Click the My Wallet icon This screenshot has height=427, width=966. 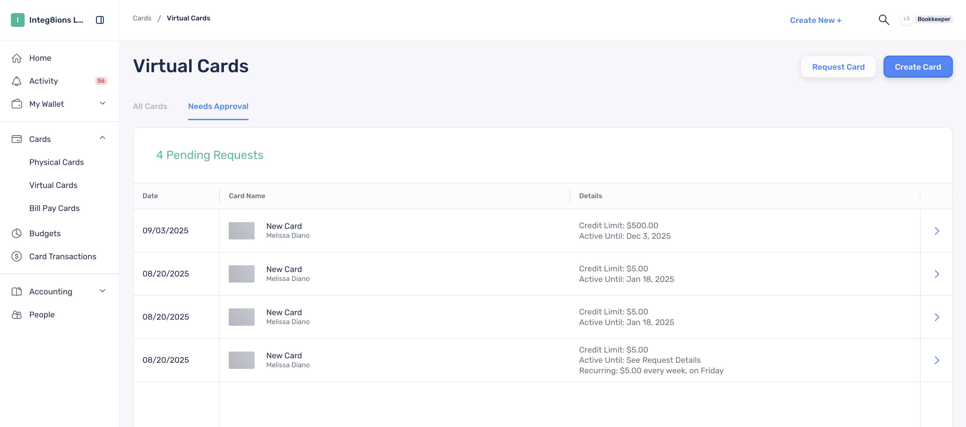click(x=17, y=104)
